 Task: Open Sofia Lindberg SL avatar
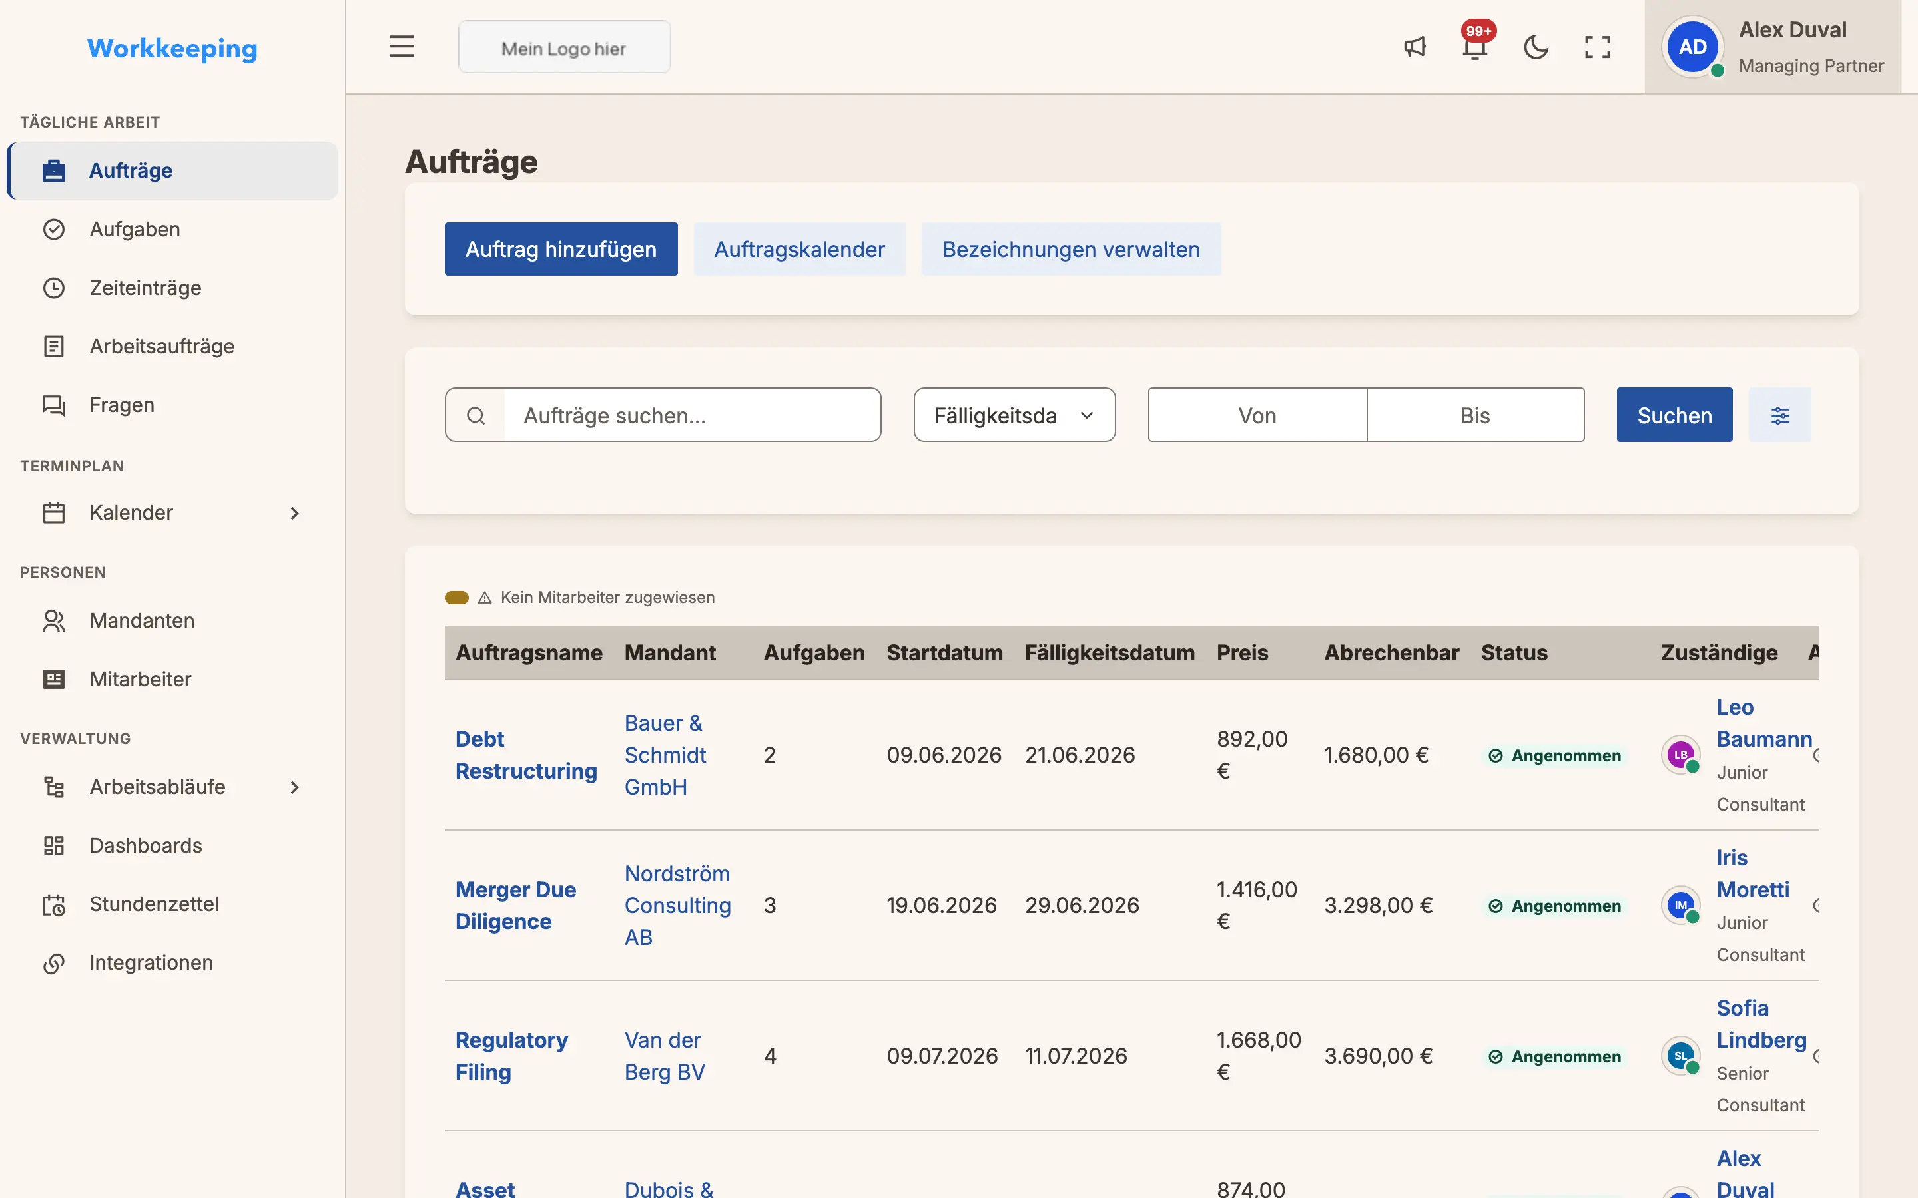tap(1680, 1056)
